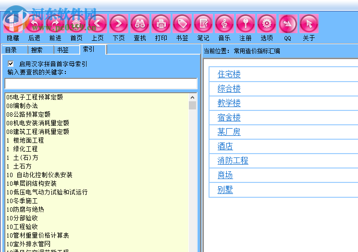The image size is (358, 252).
Task: Open the 商场 link
Action: [x=225, y=175]
